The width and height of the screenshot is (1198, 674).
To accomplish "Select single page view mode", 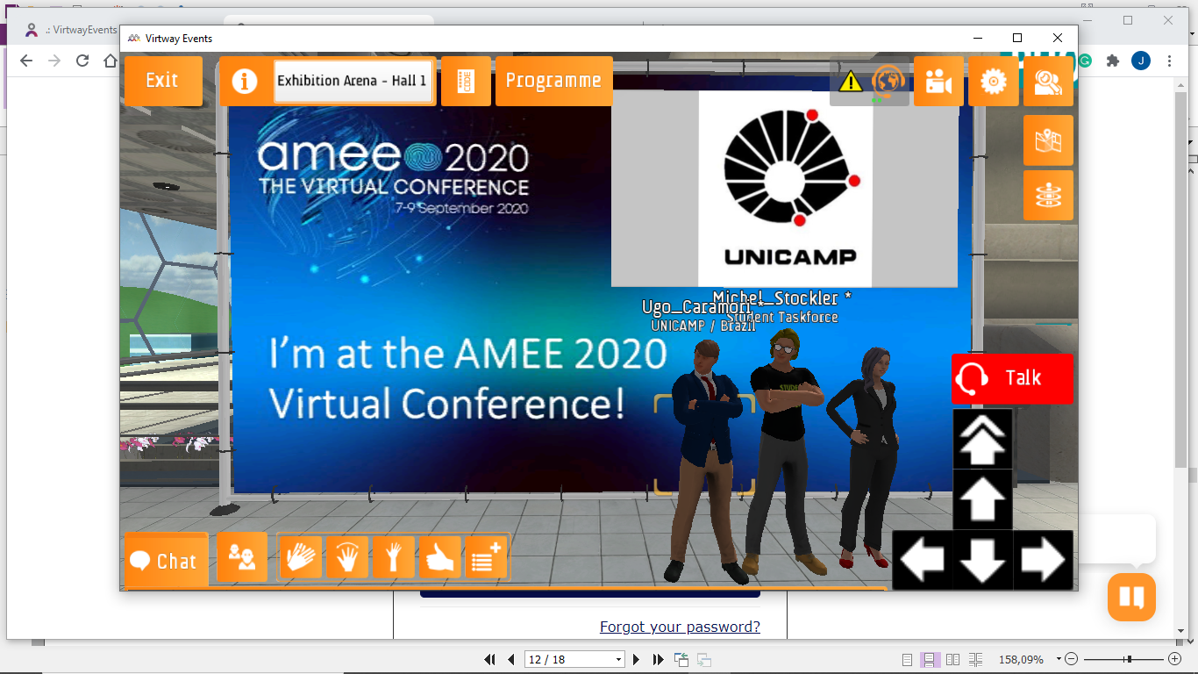I will coord(908,659).
